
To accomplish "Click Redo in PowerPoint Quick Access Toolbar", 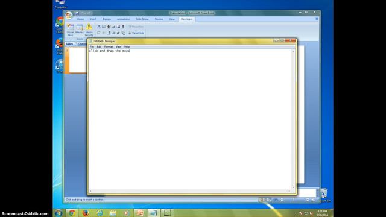I will click(89, 13).
